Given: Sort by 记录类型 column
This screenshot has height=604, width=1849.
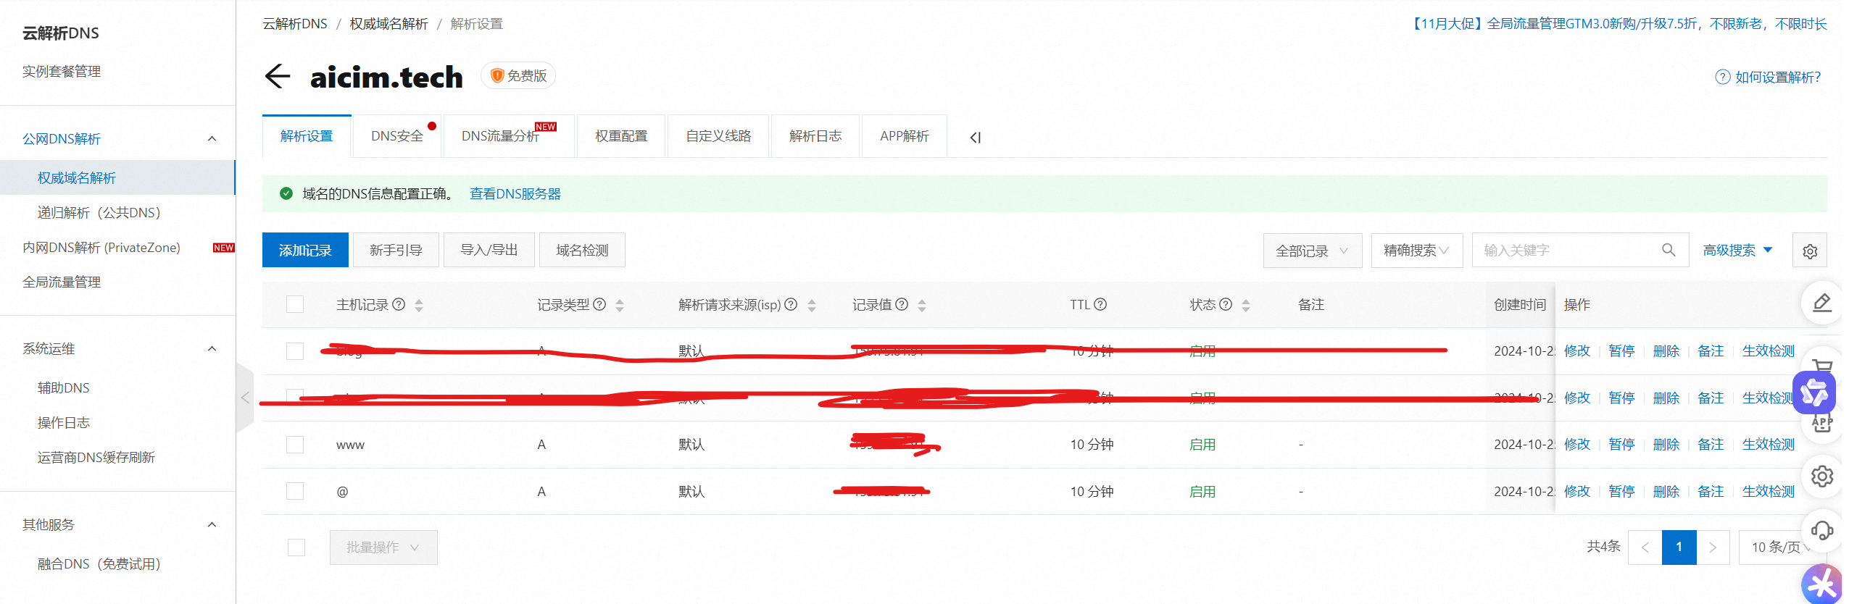Looking at the screenshot, I should (620, 305).
